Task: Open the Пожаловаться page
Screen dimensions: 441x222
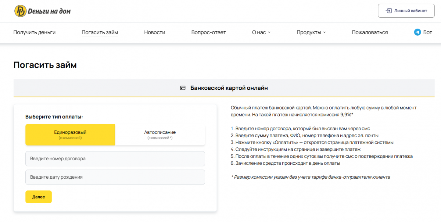Action: [369, 32]
